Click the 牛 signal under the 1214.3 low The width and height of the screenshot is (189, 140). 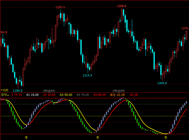click(98, 137)
